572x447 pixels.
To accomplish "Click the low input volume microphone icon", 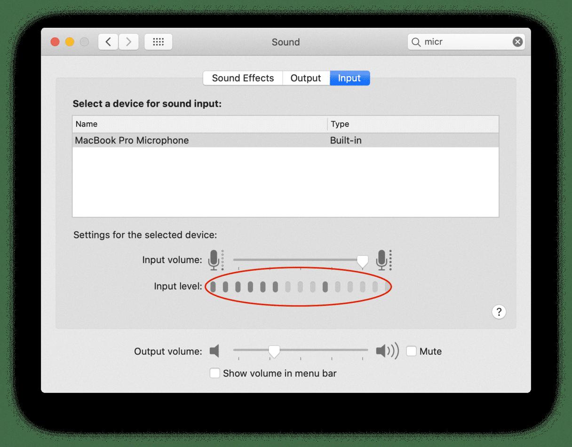I will [216, 260].
